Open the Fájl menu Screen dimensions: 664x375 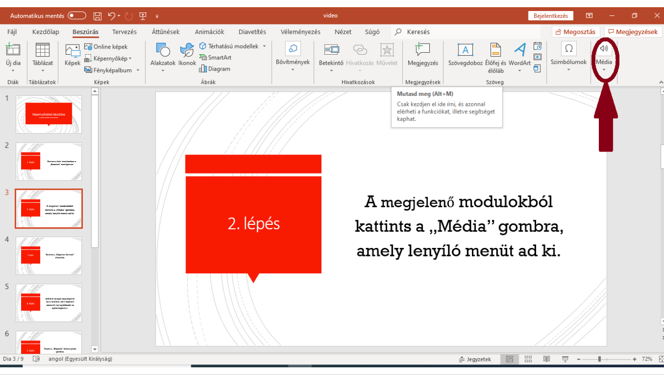pyautogui.click(x=12, y=32)
